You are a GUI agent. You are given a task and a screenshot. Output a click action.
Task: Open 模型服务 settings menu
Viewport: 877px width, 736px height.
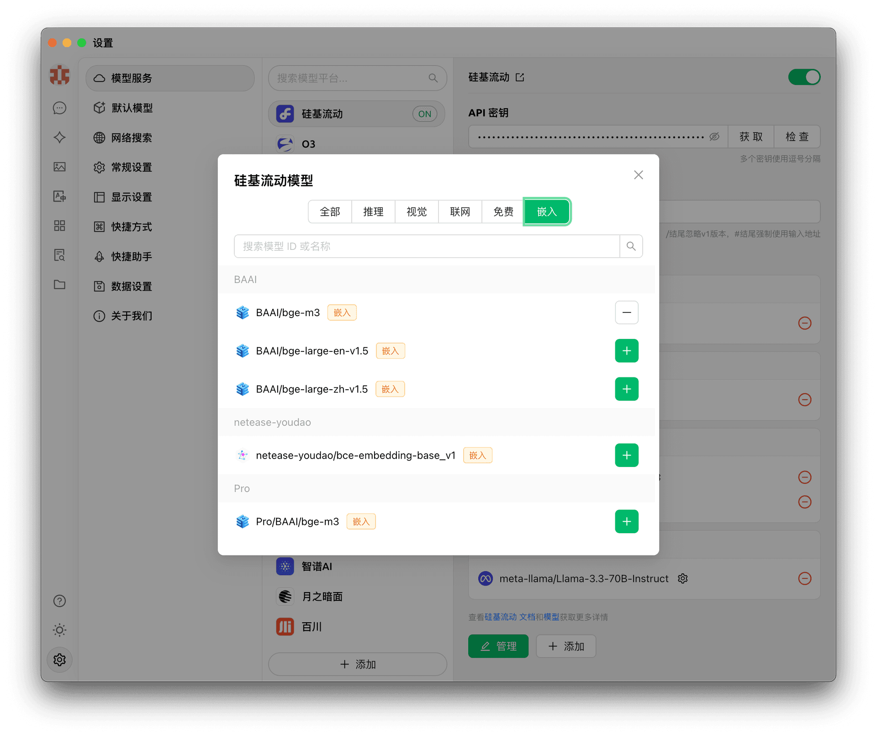(x=170, y=78)
